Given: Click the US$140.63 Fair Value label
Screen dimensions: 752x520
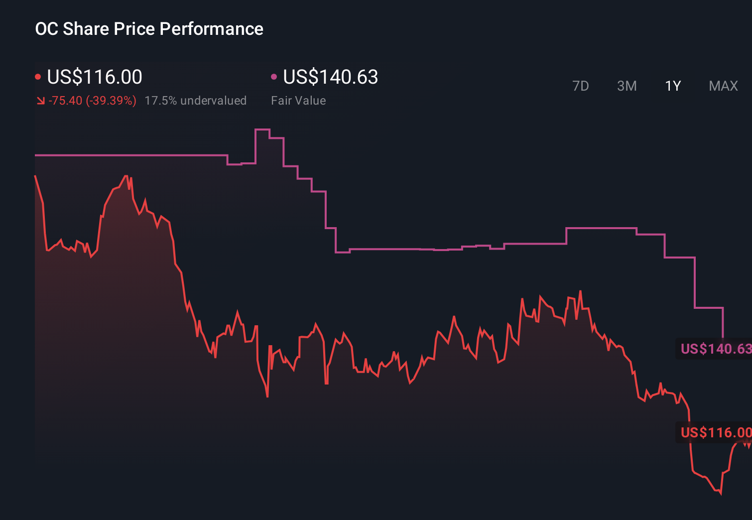Looking at the screenshot, I should (x=330, y=77).
